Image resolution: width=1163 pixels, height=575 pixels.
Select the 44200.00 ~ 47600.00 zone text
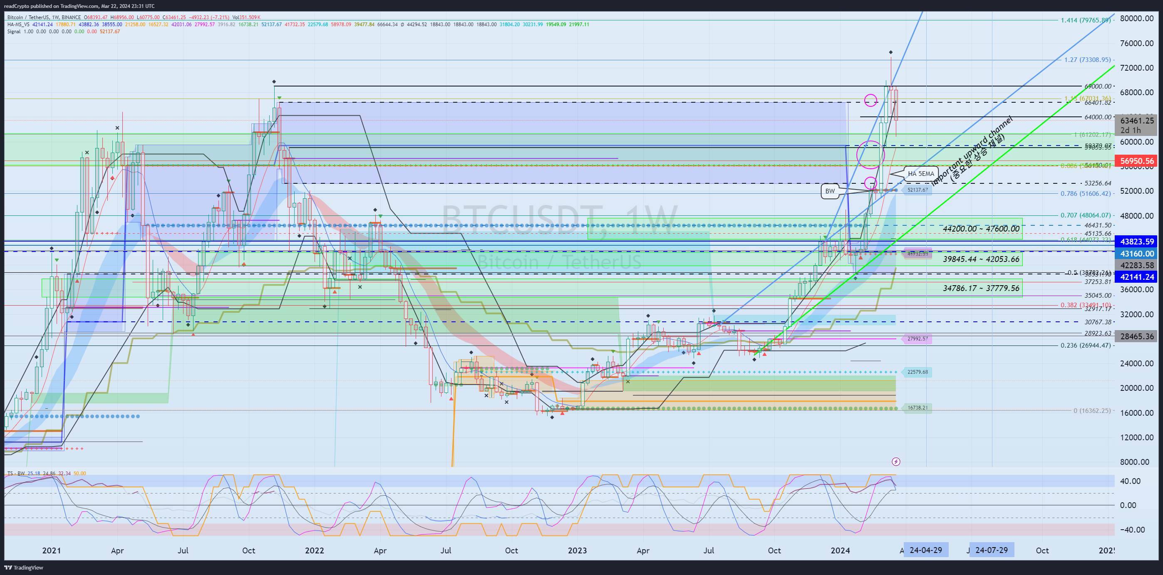(981, 229)
